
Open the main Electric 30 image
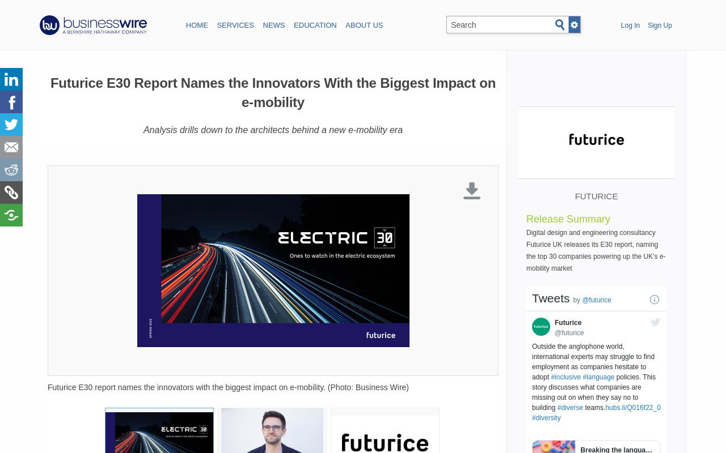click(x=273, y=271)
